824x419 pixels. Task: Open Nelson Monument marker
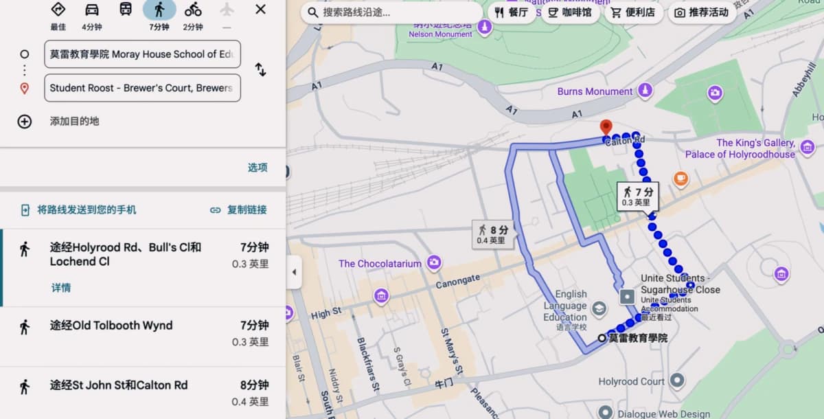click(485, 27)
